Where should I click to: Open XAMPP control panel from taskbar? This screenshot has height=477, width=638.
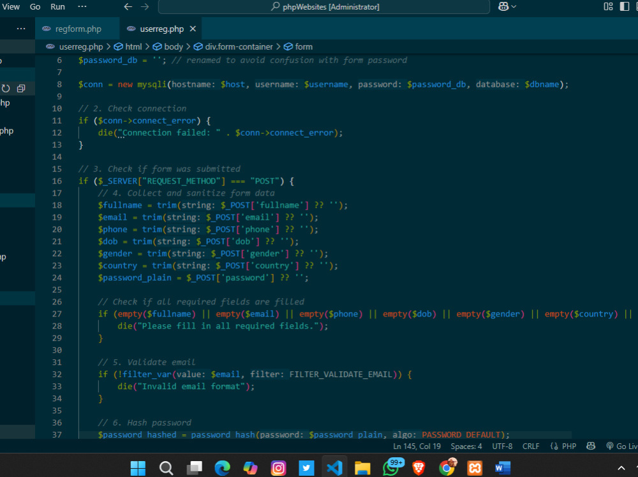[475, 468]
